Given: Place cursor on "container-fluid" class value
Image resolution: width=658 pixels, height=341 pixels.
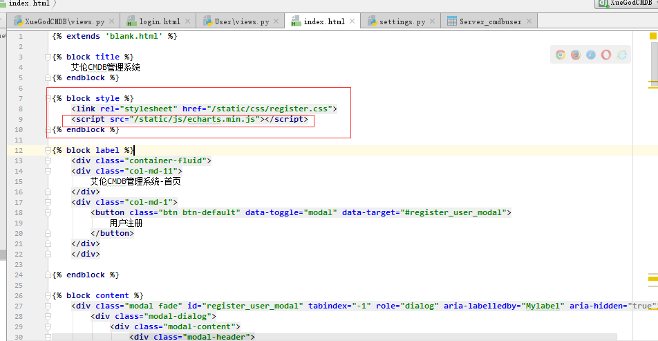Looking at the screenshot, I should click(165, 161).
